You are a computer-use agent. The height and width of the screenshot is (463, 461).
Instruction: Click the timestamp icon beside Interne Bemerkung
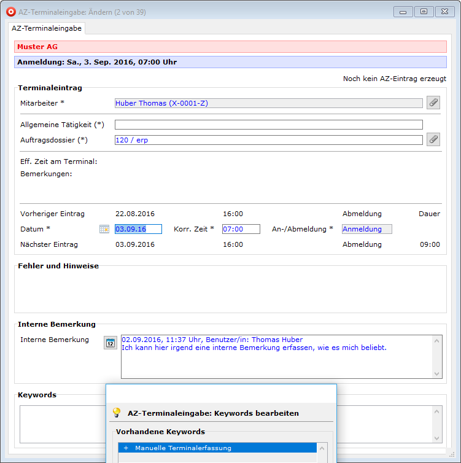coord(110,343)
